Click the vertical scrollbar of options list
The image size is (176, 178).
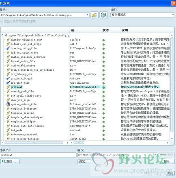point(172,85)
